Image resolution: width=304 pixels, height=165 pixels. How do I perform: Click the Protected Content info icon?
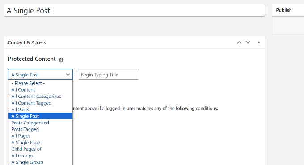61,60
